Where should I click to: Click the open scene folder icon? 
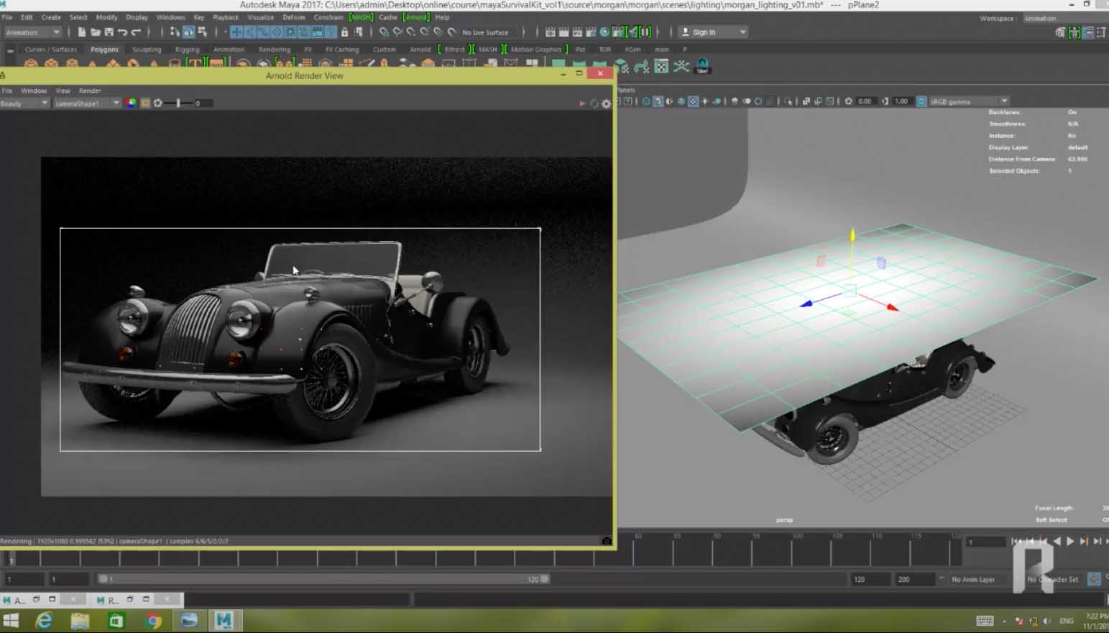click(95, 32)
